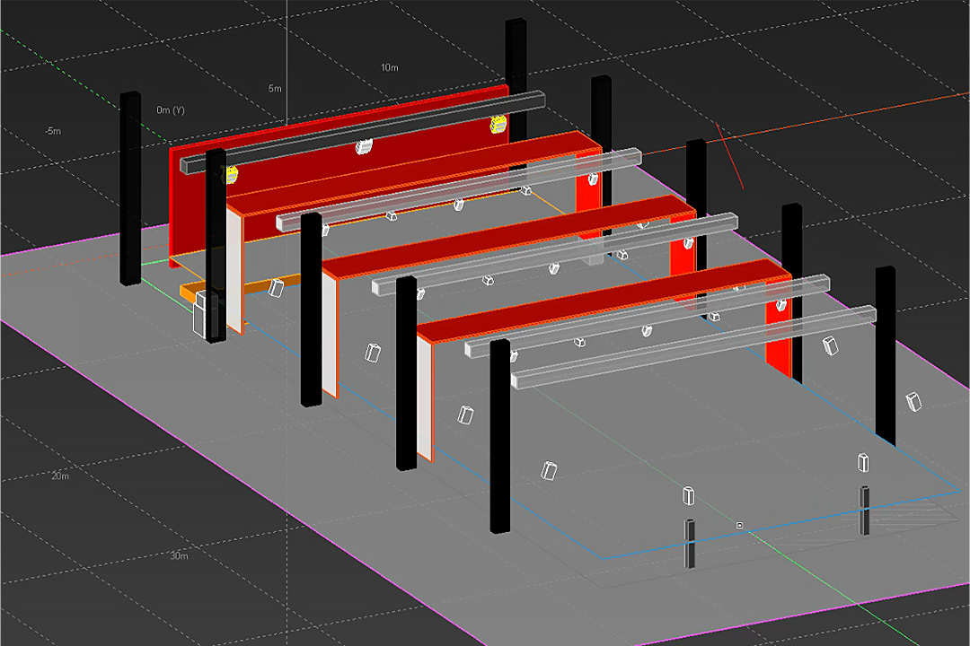Image resolution: width=970 pixels, height=646 pixels.
Task: Select the isolated leftmost black column
Action: [130, 188]
